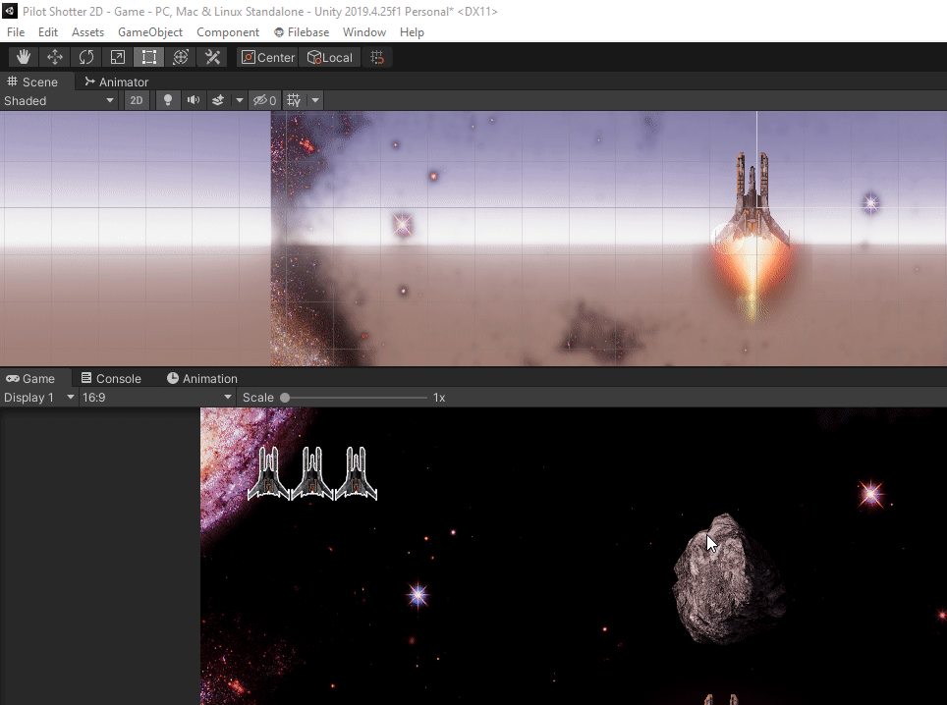The width and height of the screenshot is (947, 705).
Task: Click the 1x scale value label
Action: click(439, 397)
